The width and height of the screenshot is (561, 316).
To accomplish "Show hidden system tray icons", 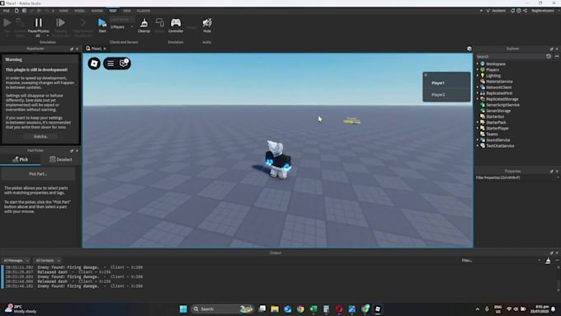I will pos(478,309).
